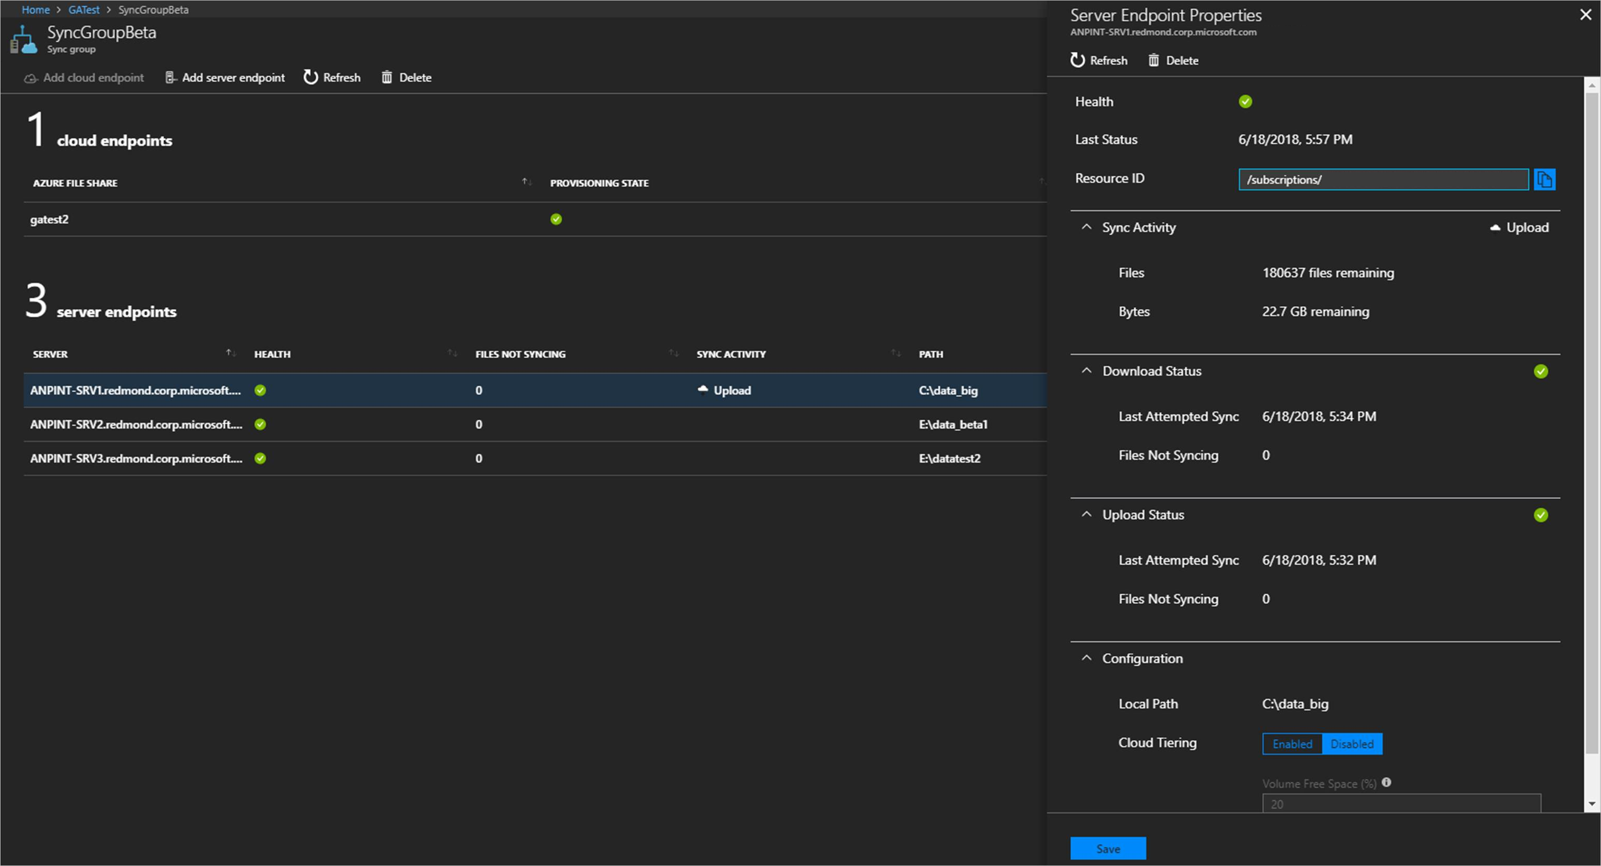Click health check icon for ANPINT-SRV2 row
This screenshot has height=866, width=1601.
click(x=260, y=424)
